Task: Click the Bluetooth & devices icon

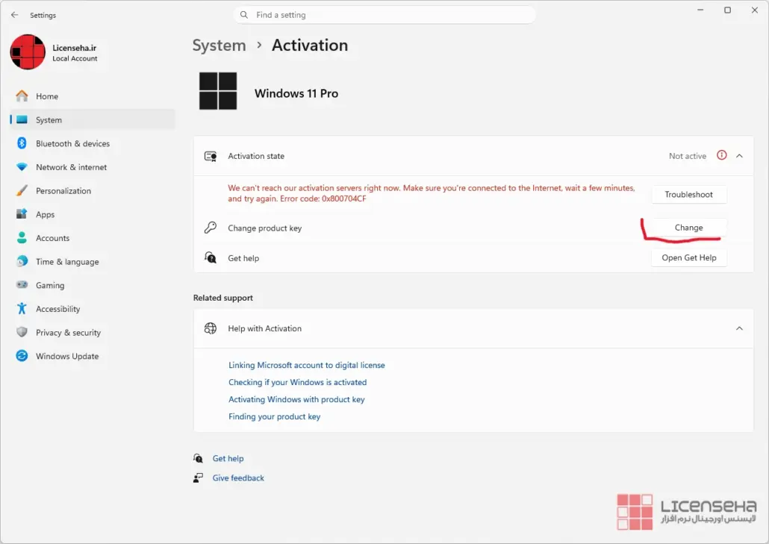Action: coord(22,143)
